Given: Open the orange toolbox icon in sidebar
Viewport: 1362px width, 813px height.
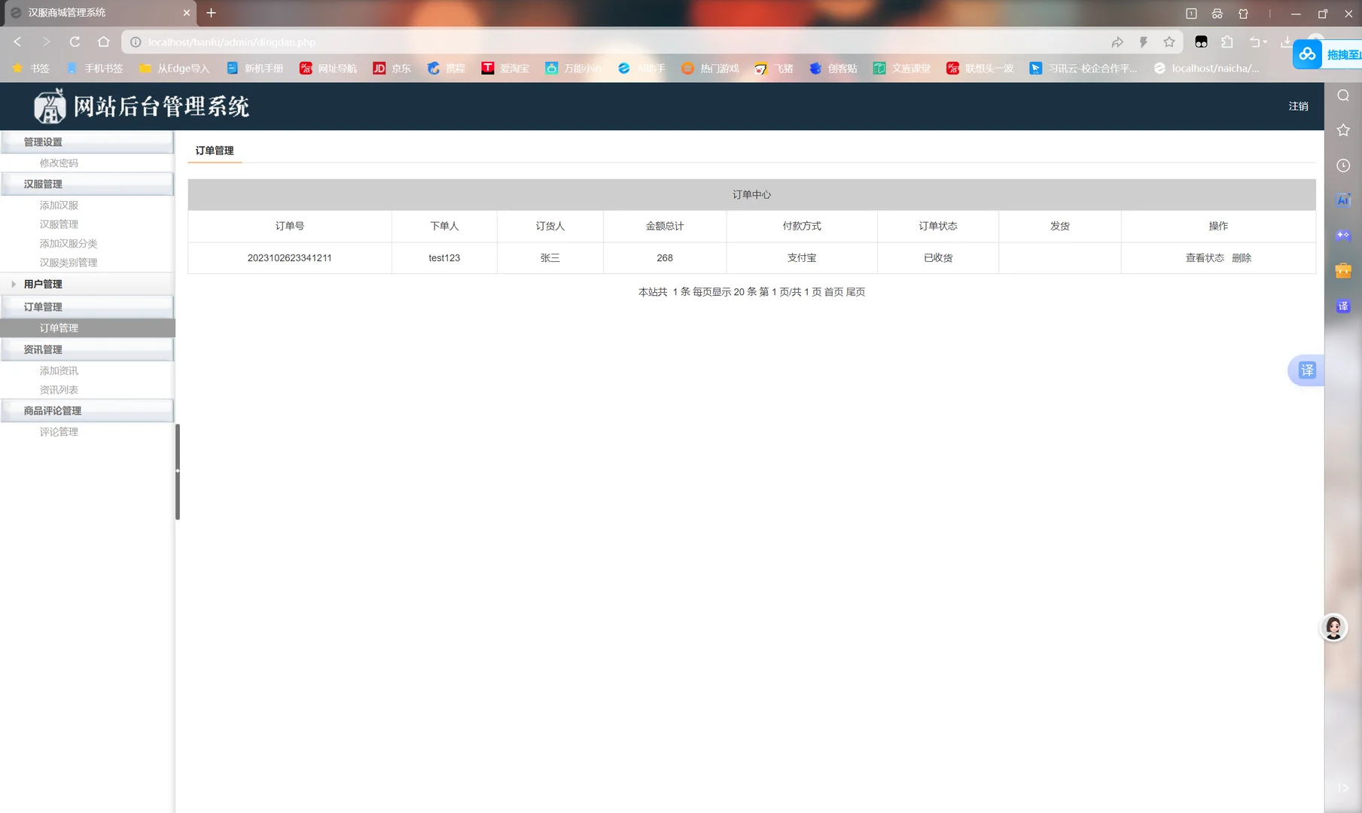Looking at the screenshot, I should [x=1343, y=270].
